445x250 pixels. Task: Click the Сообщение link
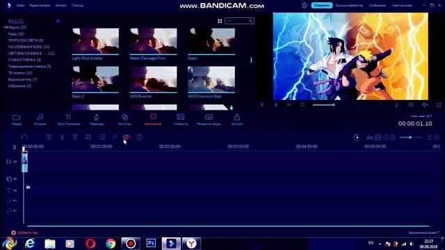[x=377, y=6]
